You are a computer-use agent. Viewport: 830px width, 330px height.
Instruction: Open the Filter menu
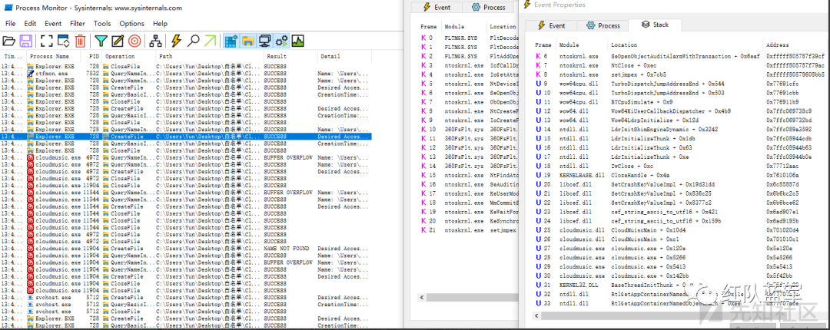(x=78, y=23)
